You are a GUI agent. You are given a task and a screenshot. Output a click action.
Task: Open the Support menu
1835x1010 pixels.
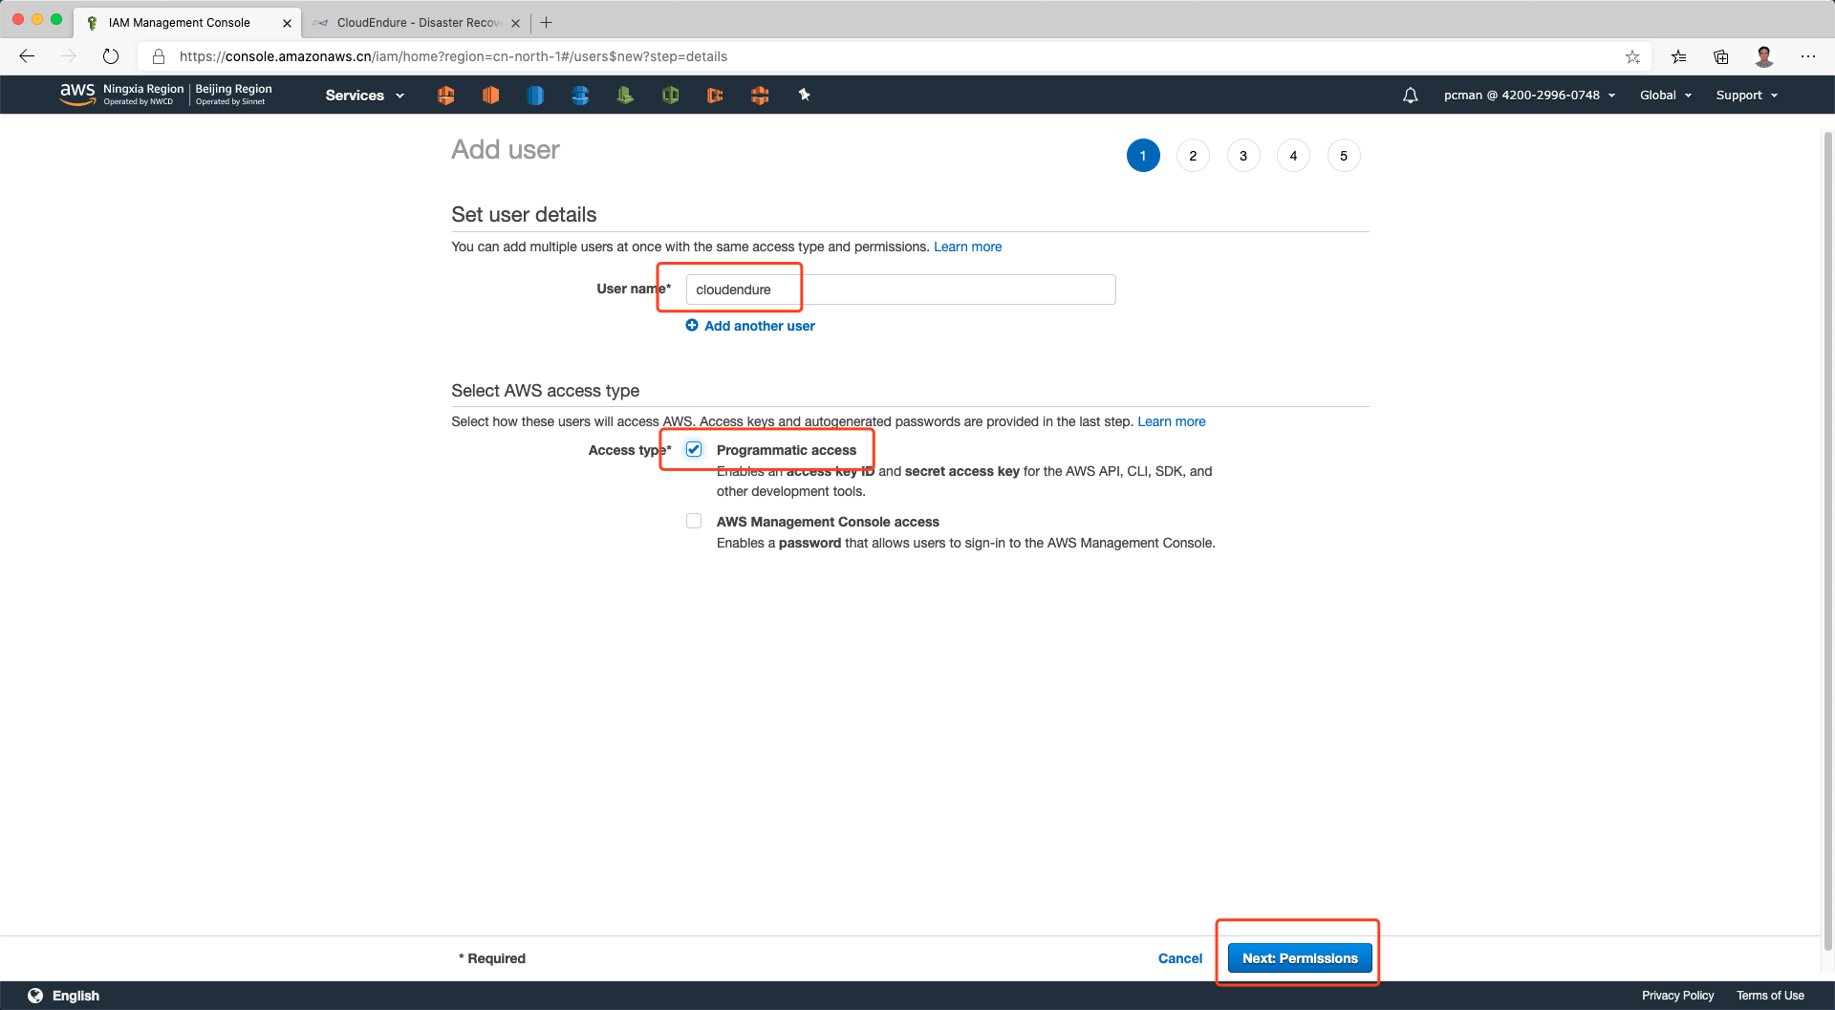click(1746, 96)
